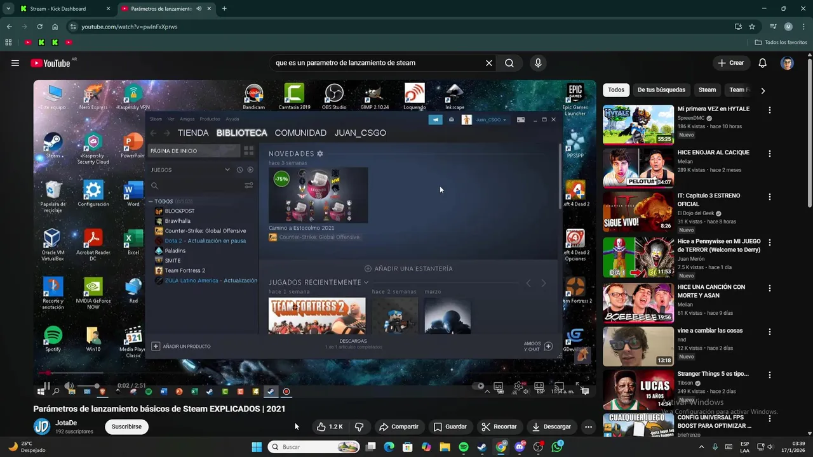Focus the YouTube search field

click(x=377, y=63)
